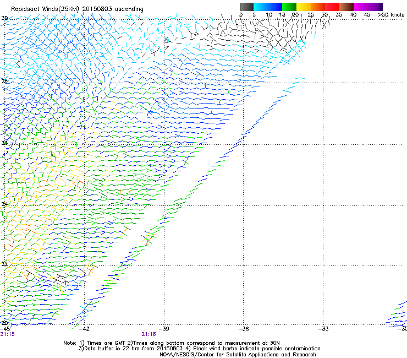The image size is (407, 358).
Task: Click the purple '21:15' time label
Action: 8,334
